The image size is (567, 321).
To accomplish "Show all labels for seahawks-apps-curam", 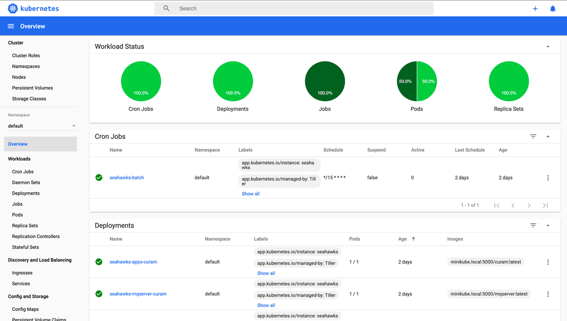I will coord(266,273).
